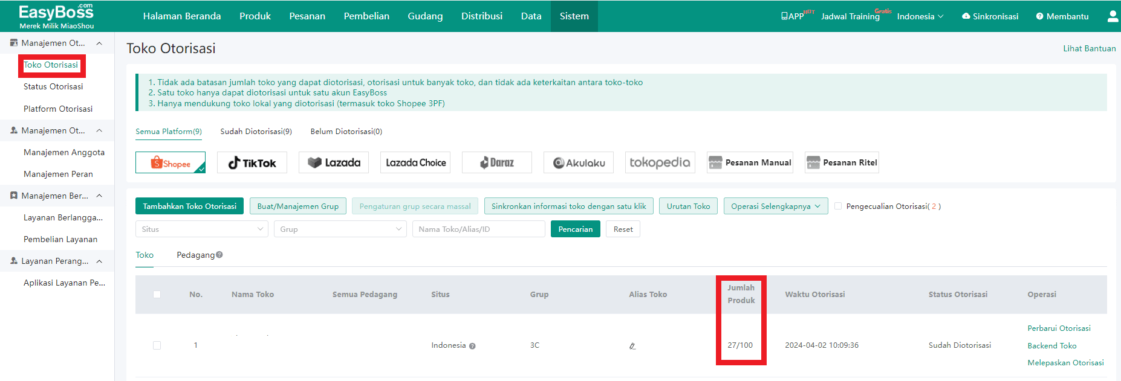Screen dimensions: 1121x381
Task: Open Operasi Selengkapnya dropdown
Action: click(776, 206)
